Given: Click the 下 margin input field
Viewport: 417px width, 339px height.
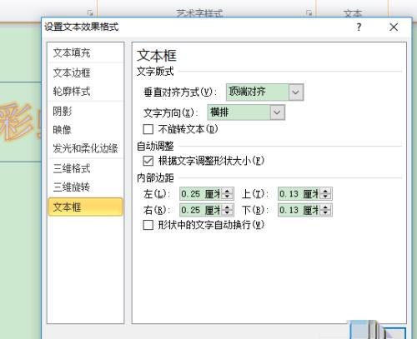Looking at the screenshot, I should click(x=299, y=210).
